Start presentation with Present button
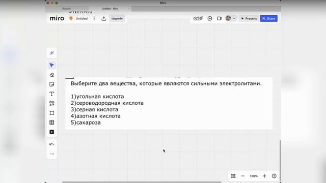 pos(249,18)
